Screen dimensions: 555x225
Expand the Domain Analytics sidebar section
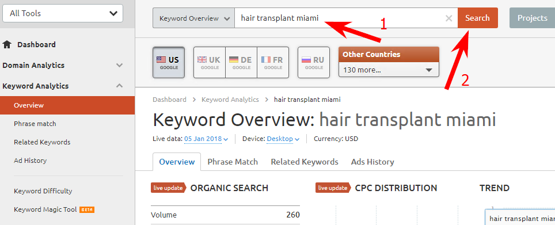[63, 66]
